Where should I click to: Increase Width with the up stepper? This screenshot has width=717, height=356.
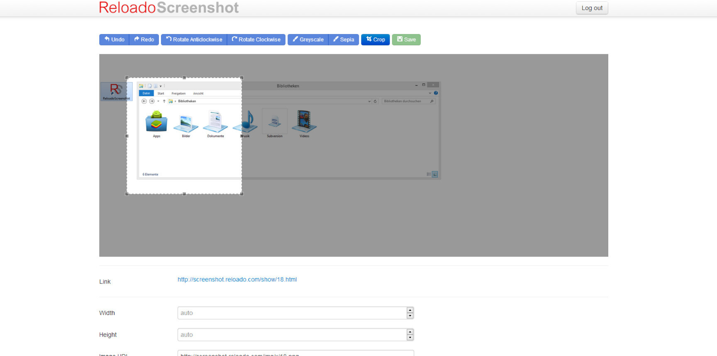(410, 310)
